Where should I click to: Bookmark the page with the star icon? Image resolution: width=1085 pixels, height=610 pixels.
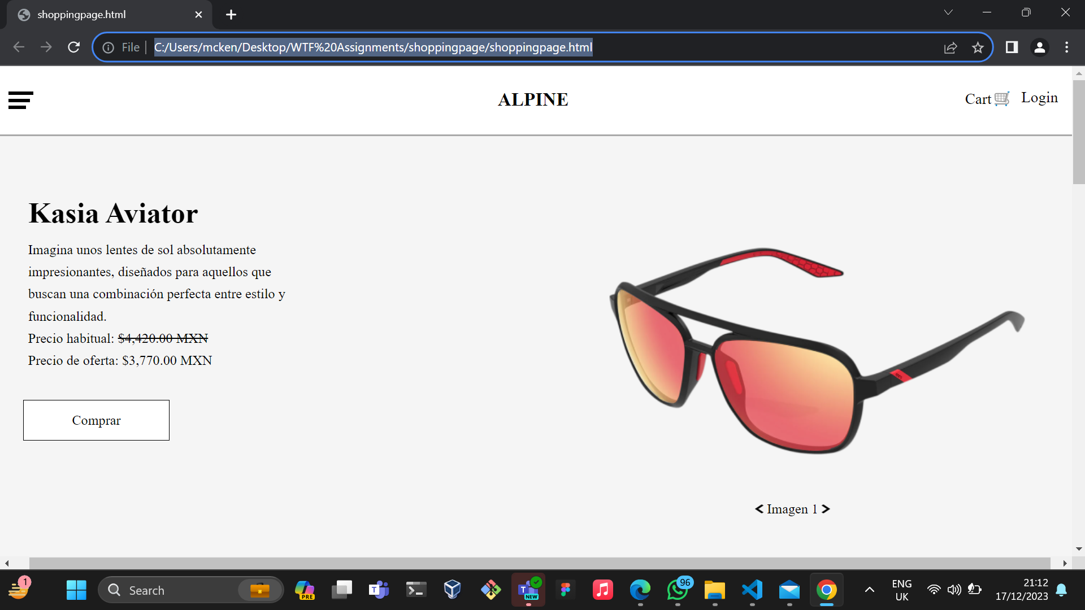[978, 47]
